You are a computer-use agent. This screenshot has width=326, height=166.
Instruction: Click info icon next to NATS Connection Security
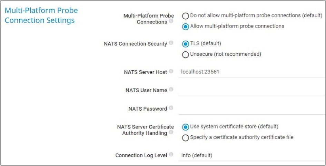(x=171, y=43)
